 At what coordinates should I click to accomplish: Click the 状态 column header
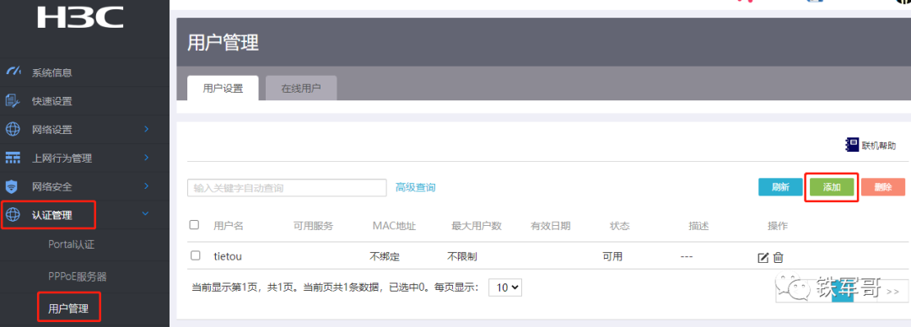pyautogui.click(x=619, y=226)
